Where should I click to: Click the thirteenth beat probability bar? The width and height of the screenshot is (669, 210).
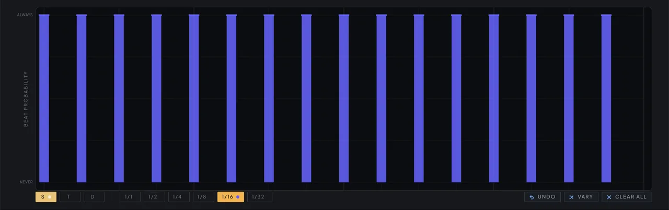pyautogui.click(x=494, y=98)
